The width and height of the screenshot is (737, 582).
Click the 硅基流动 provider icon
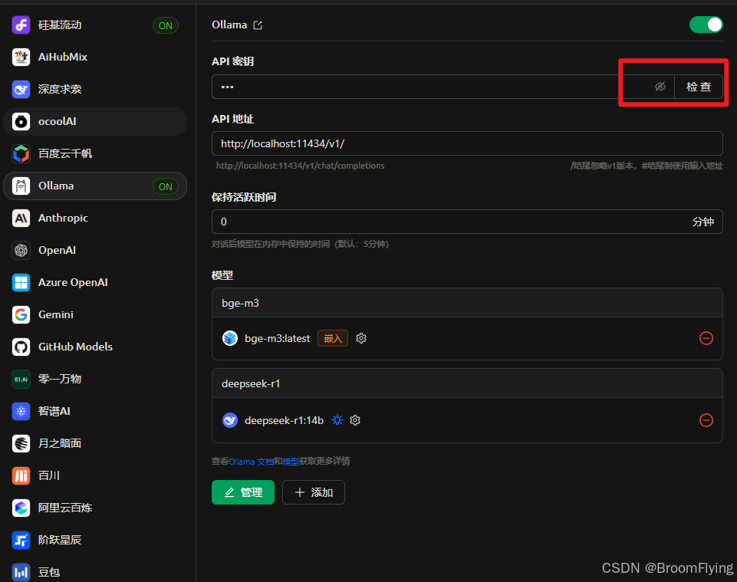21,25
